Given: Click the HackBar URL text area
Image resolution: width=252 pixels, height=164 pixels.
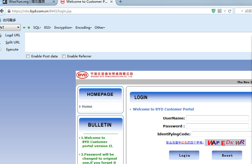Looking at the screenshot, I should pos(138,42).
